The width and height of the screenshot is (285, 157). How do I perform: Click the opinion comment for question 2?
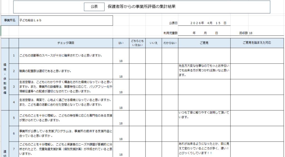204,71
